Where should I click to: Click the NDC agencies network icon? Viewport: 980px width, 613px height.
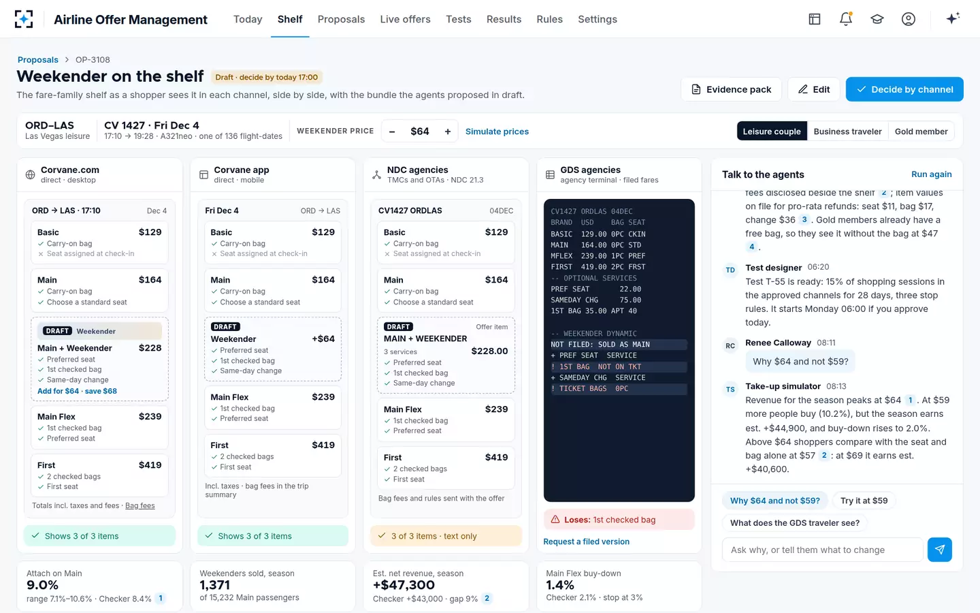pyautogui.click(x=376, y=175)
